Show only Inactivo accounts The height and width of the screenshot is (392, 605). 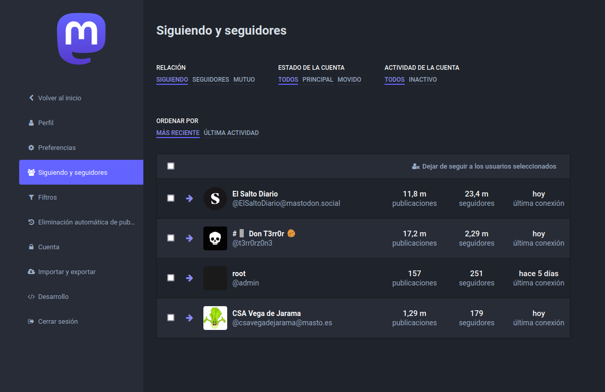pyautogui.click(x=423, y=80)
